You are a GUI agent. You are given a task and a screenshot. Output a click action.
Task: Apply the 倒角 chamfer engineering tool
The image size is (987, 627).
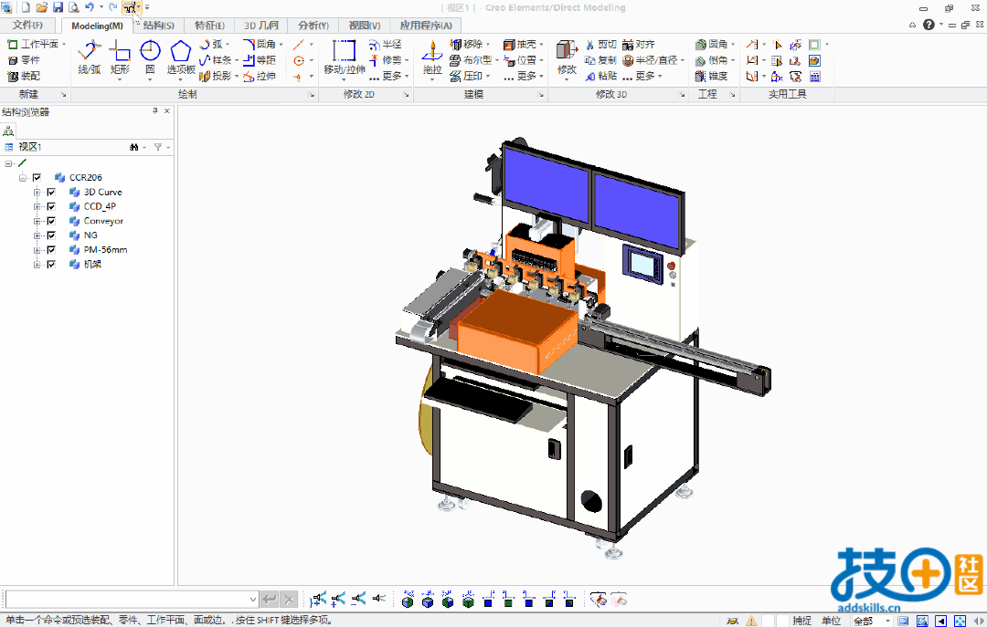[711, 59]
